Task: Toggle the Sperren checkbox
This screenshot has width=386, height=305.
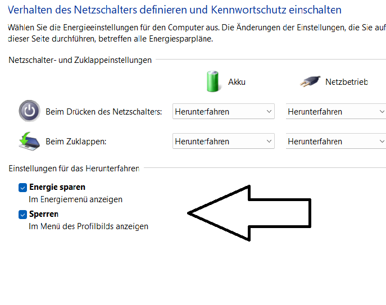Action: pos(22,215)
